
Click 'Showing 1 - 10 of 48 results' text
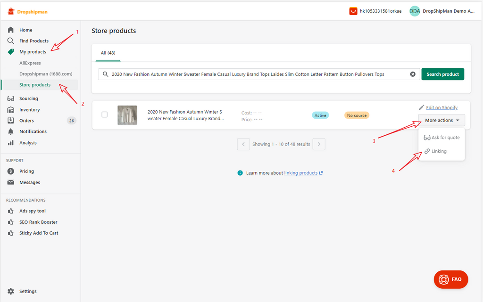click(x=281, y=144)
